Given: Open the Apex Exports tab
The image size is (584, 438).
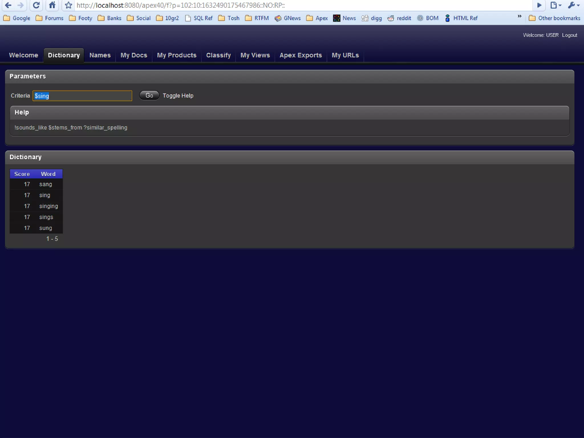Looking at the screenshot, I should click(x=301, y=55).
